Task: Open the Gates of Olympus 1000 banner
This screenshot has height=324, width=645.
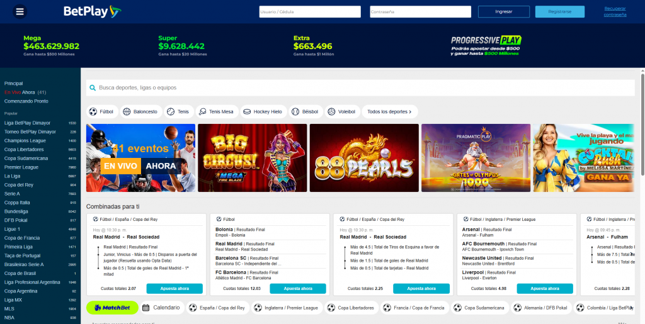Action: pos(476,158)
